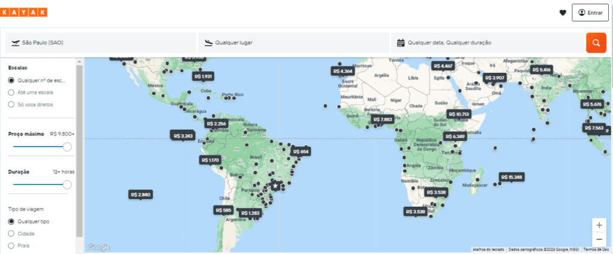The height and width of the screenshot is (254, 613).
Task: Zoom out on the map
Action: (599, 239)
